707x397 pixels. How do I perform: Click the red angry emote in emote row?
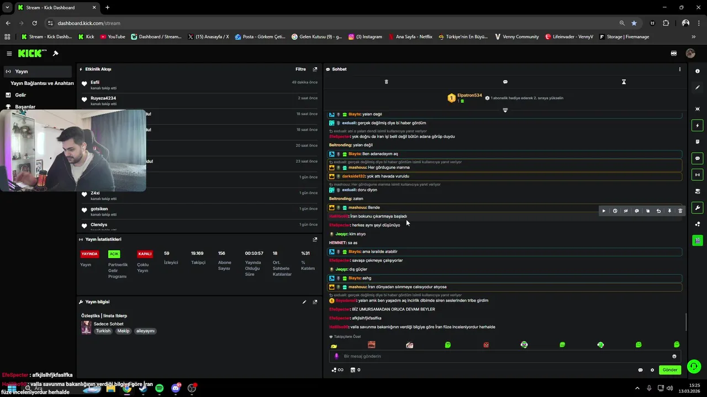click(486, 345)
